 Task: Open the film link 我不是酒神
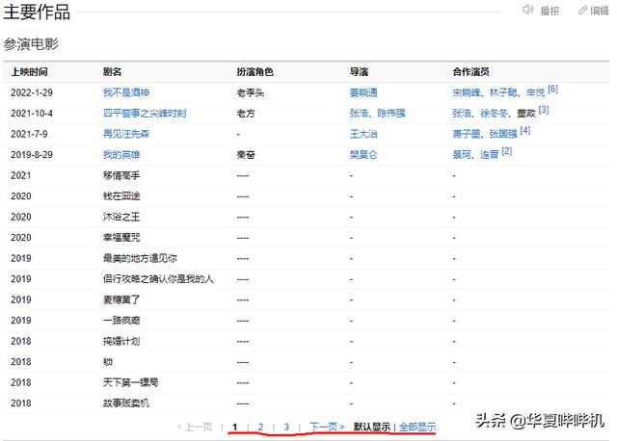[x=126, y=92]
